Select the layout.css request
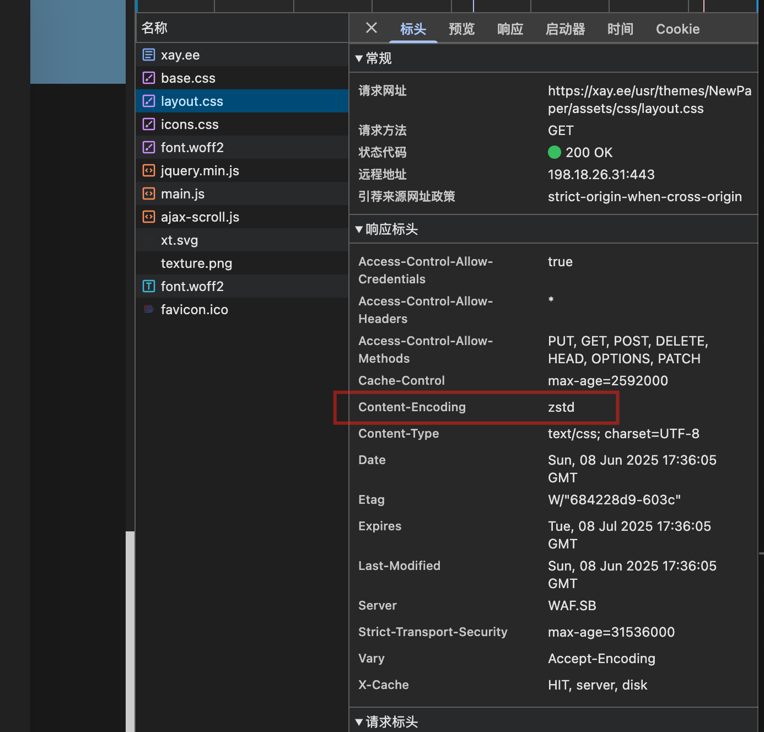764x732 pixels. 242,101
